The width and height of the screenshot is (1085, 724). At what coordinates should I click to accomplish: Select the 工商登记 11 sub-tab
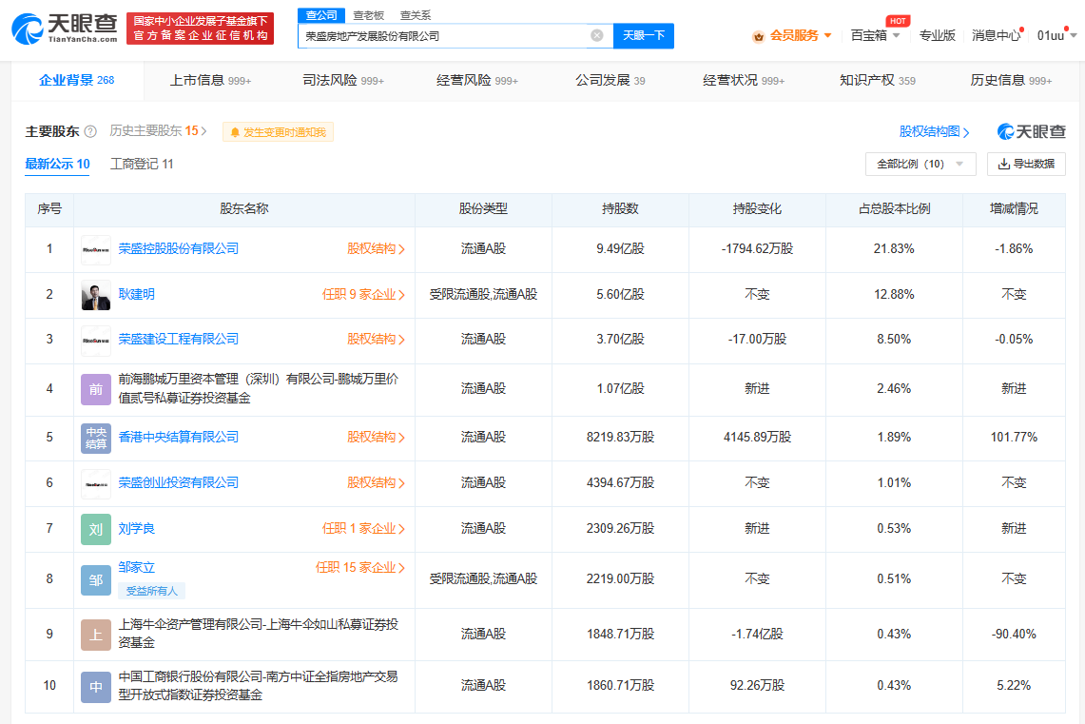tap(142, 164)
